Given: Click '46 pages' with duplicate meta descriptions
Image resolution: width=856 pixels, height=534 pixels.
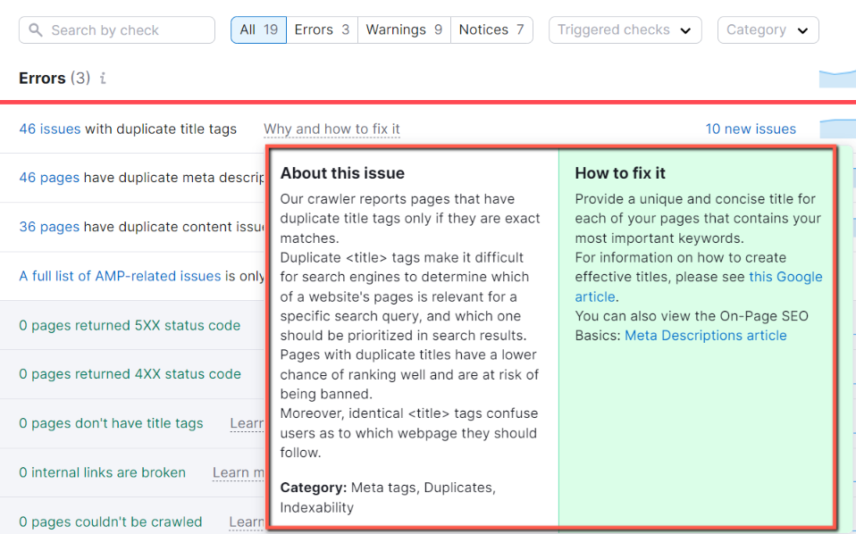Looking at the screenshot, I should tap(47, 178).
